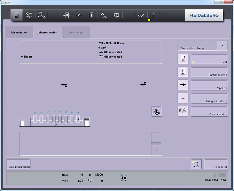Click the three-dots icon beside Inking unit settings

183,98
